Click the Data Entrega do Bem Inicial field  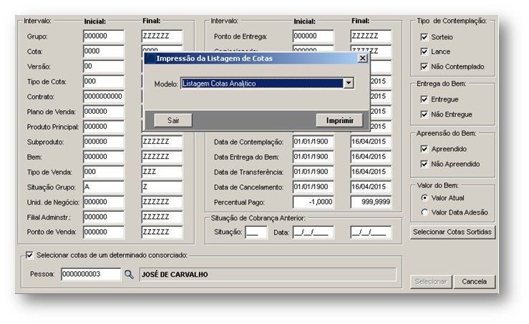(x=313, y=157)
